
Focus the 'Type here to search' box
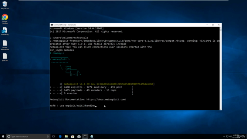tap(28, 136)
